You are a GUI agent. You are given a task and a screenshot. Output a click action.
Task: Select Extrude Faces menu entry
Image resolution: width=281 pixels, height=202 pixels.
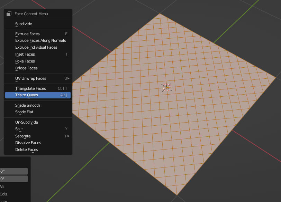click(x=38, y=34)
